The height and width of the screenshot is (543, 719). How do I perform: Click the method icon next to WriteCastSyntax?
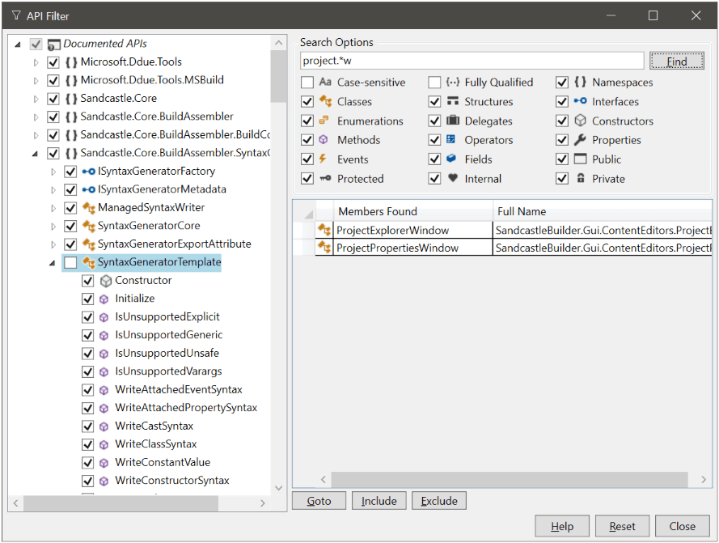[104, 426]
